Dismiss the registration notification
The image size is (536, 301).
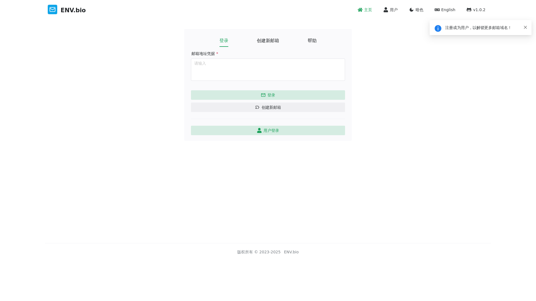click(x=525, y=27)
